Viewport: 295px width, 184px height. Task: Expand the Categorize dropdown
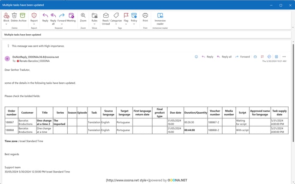click(x=116, y=21)
